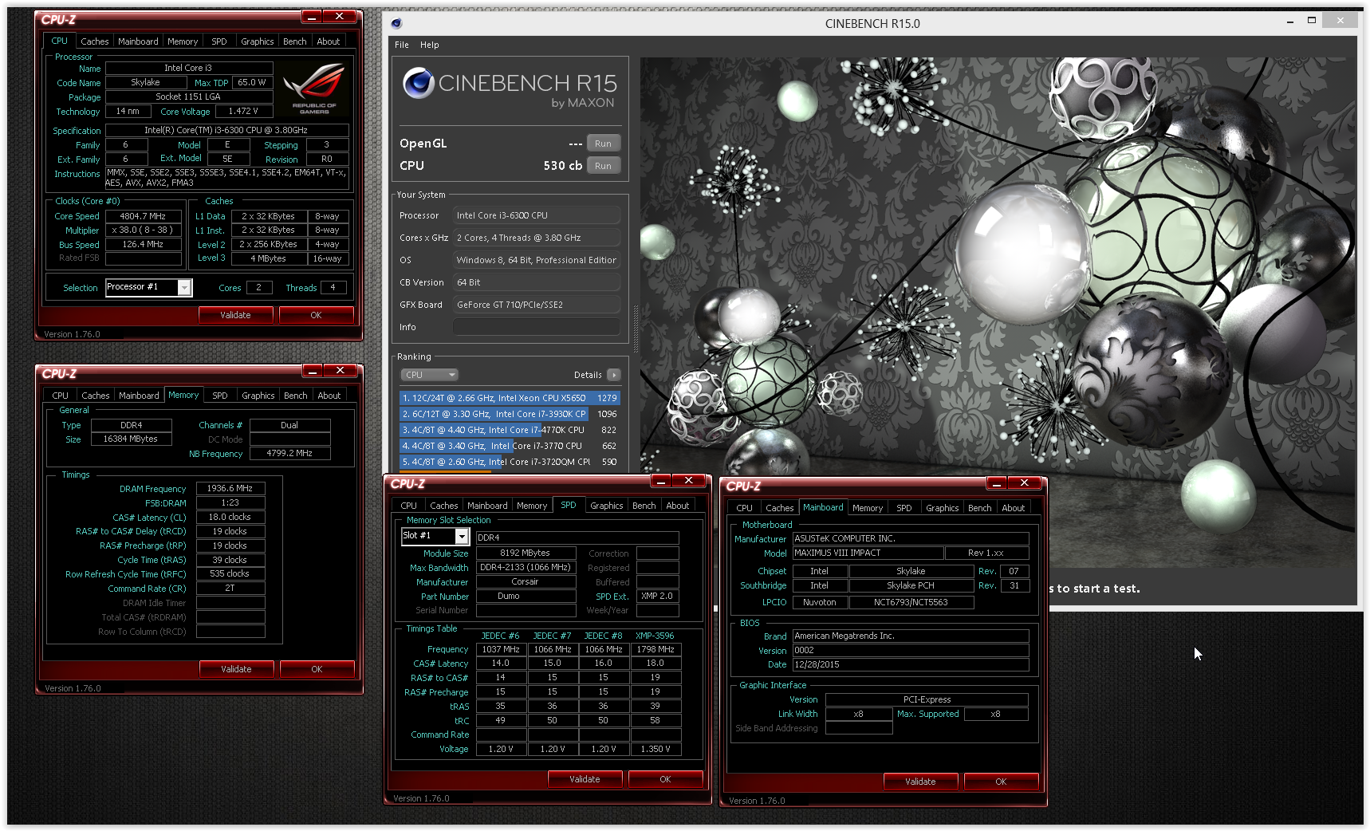Click the LPCIO value NCT6793/NCT5563

[x=911, y=602]
